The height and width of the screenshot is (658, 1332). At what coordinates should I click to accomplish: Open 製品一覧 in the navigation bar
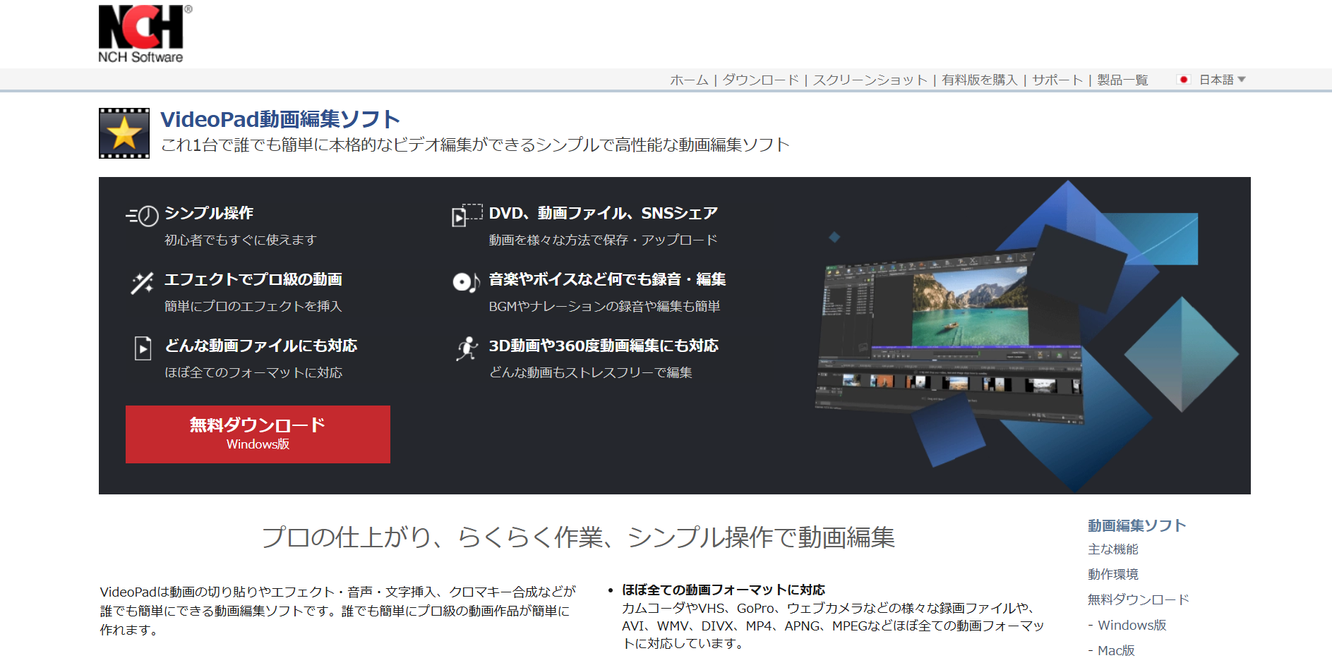pyautogui.click(x=1122, y=80)
